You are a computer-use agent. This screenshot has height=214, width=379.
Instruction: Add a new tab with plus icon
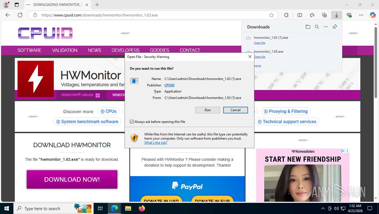point(97,5)
